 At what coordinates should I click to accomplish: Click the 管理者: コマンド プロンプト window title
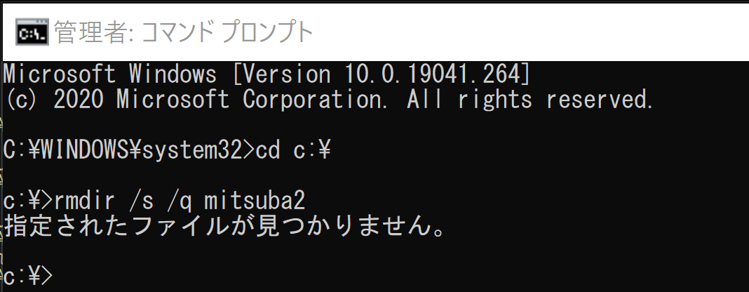[184, 32]
